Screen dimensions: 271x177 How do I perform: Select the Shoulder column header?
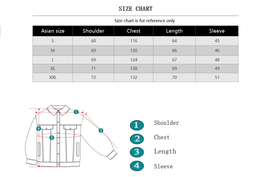pos(93,31)
